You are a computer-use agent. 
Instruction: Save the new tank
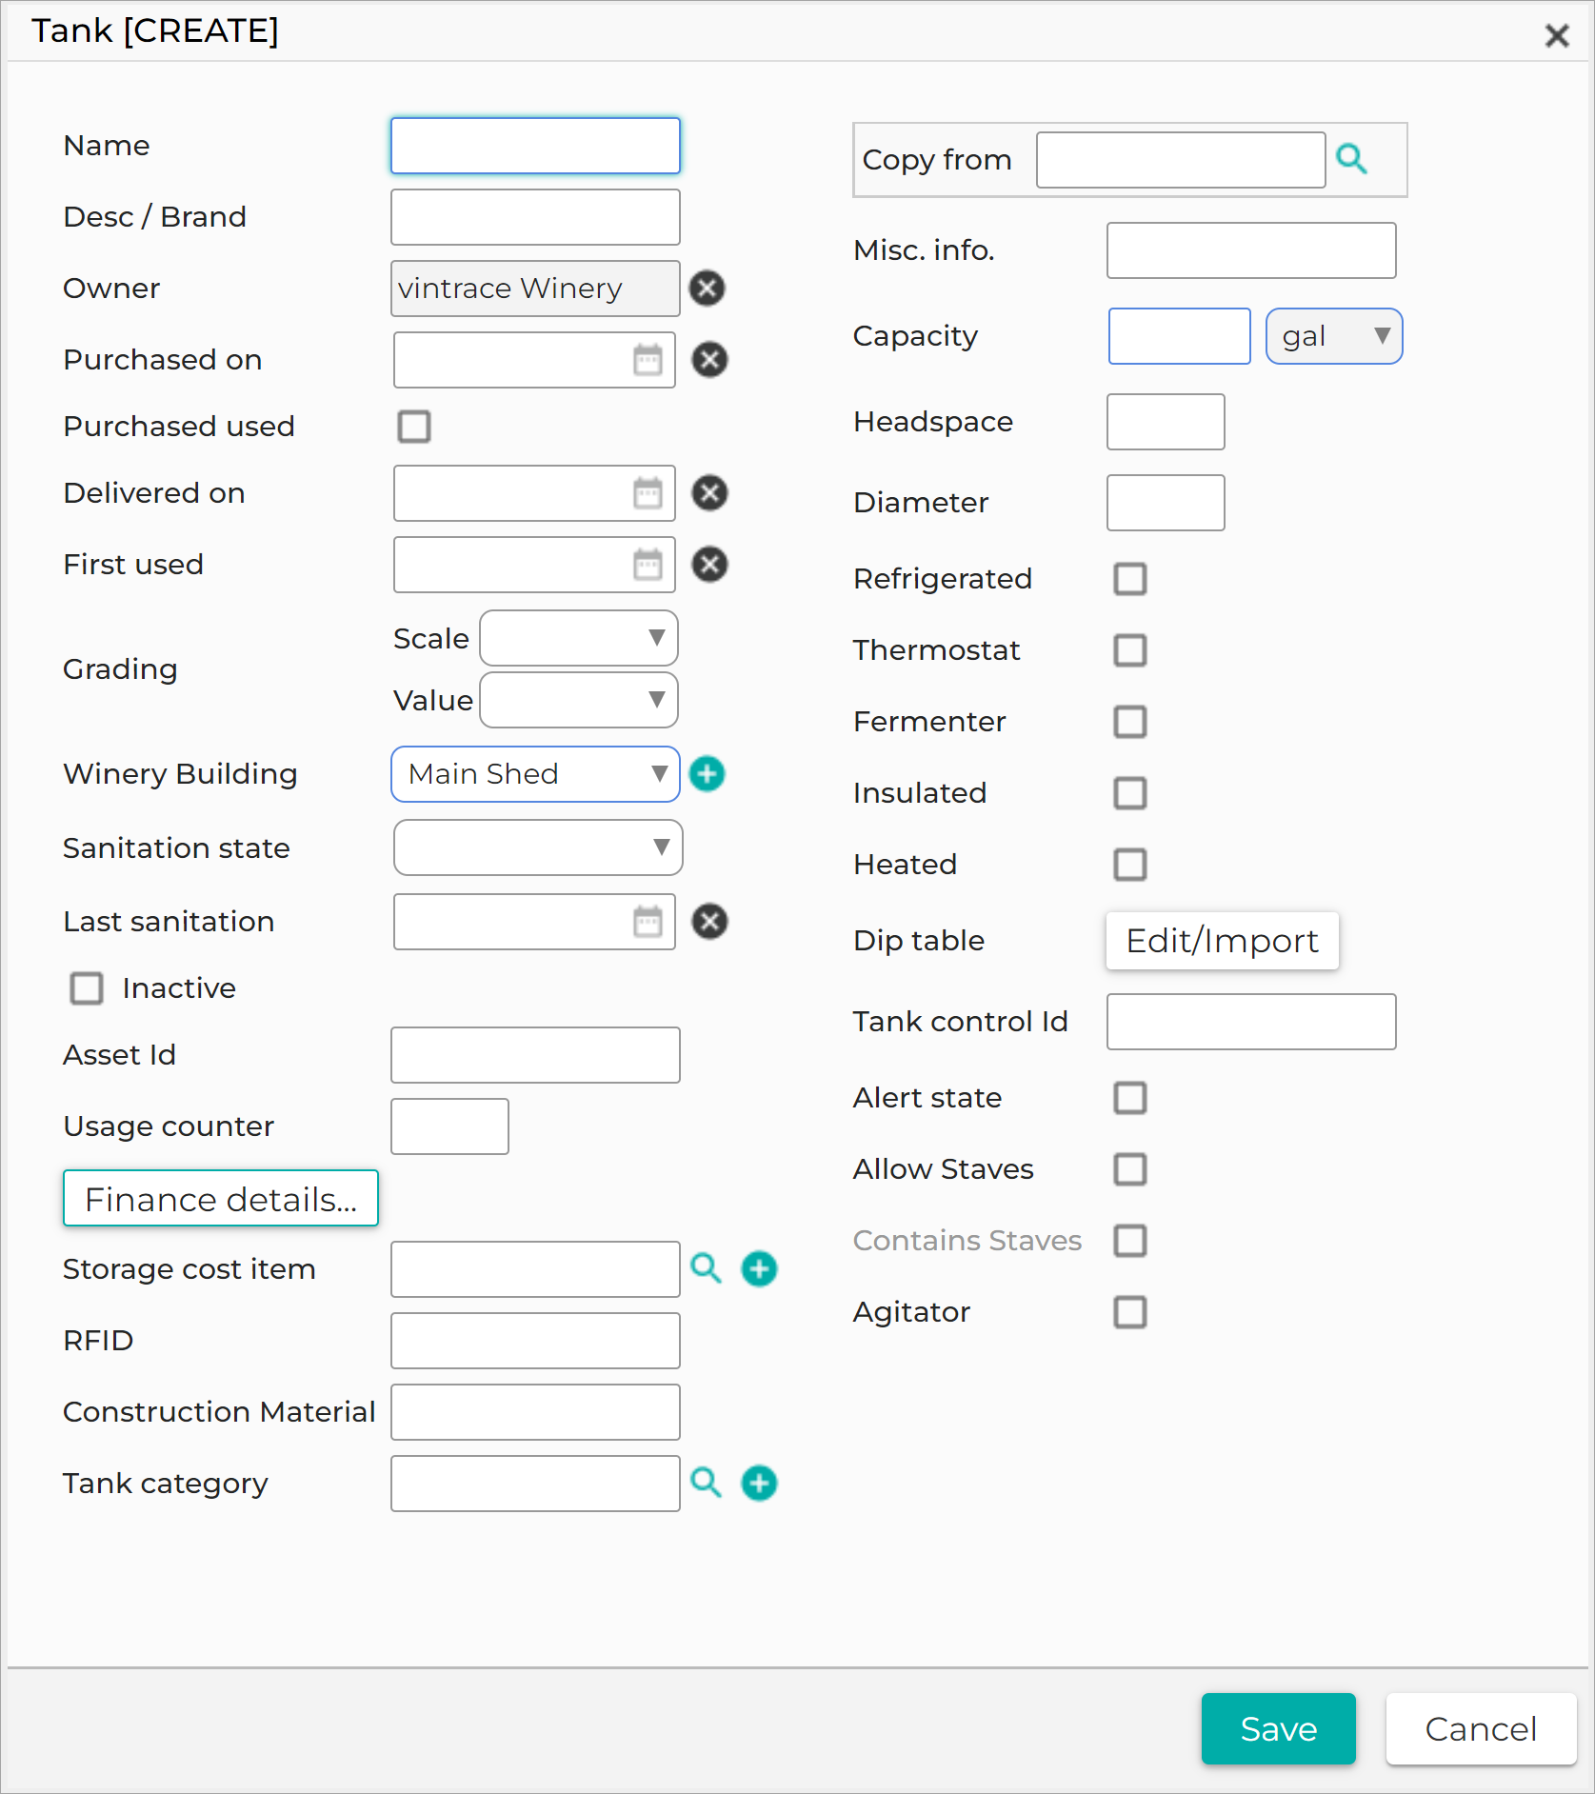tap(1279, 1728)
